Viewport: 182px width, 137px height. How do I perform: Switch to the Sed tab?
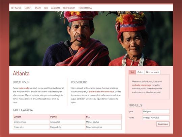click(132, 72)
